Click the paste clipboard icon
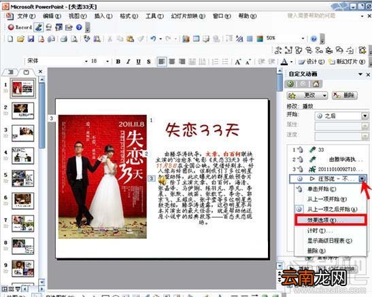Image resolution: width=372 pixels, height=297 pixels. tap(130, 39)
